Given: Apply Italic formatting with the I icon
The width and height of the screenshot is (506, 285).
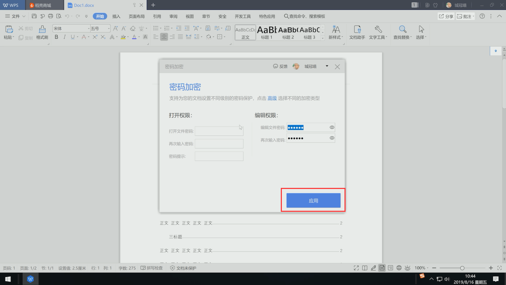Looking at the screenshot, I should pos(64,37).
